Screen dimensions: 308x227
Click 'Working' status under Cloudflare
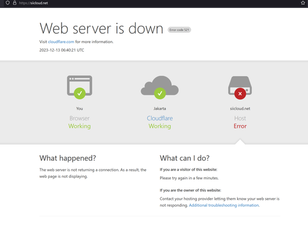click(x=160, y=126)
